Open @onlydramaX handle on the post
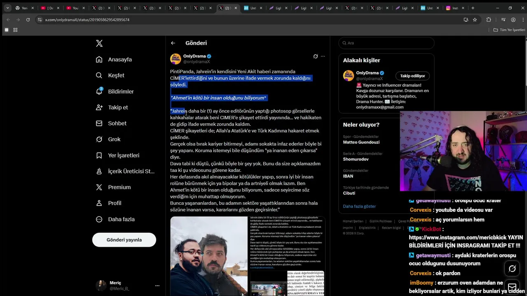This screenshot has width=527, height=296. coord(196,62)
